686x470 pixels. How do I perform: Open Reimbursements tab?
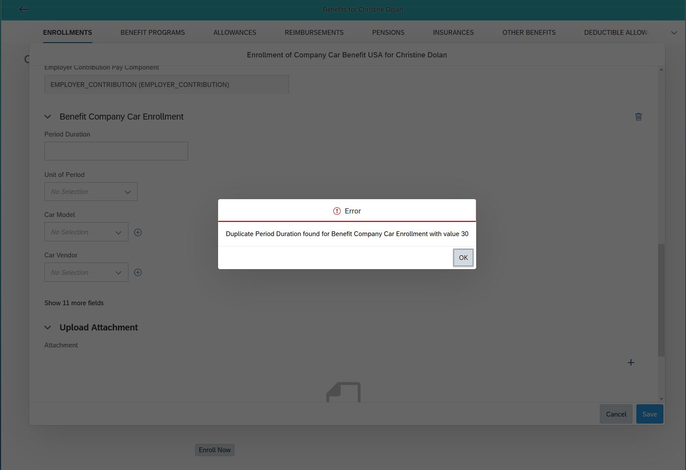point(314,33)
